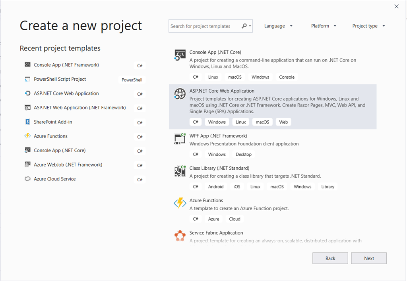Click the Next button
Screen dimensions: 407x281
coord(369,258)
